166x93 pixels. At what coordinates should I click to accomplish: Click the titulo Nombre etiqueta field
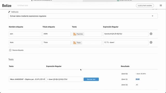25,43
